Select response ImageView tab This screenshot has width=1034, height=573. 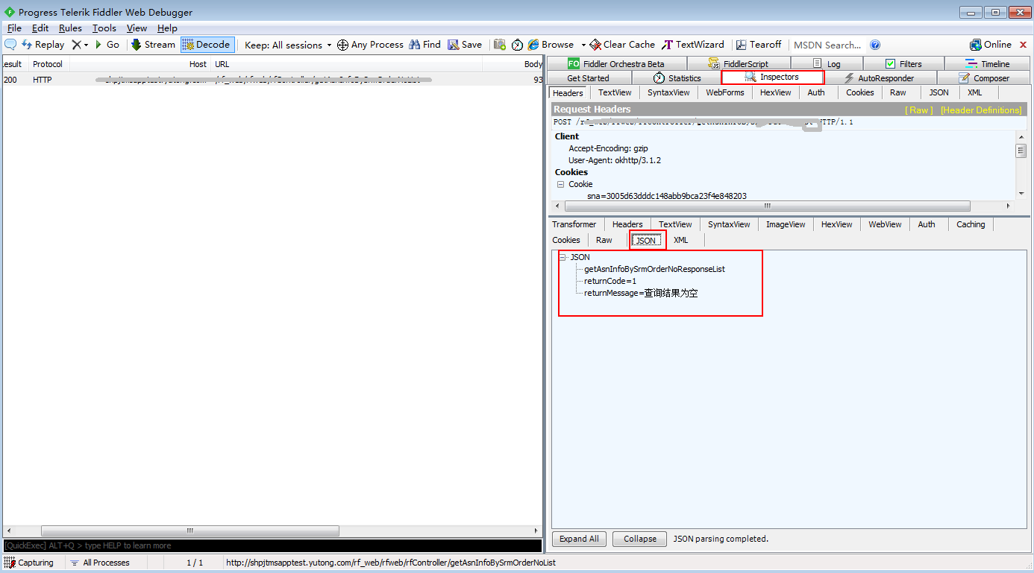[x=786, y=224]
